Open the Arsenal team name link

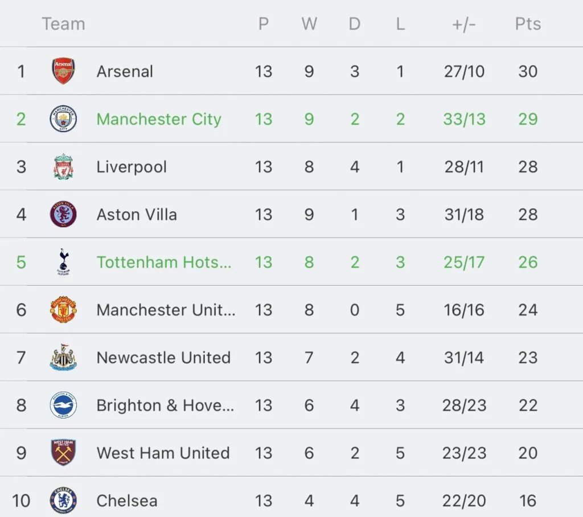tap(125, 71)
